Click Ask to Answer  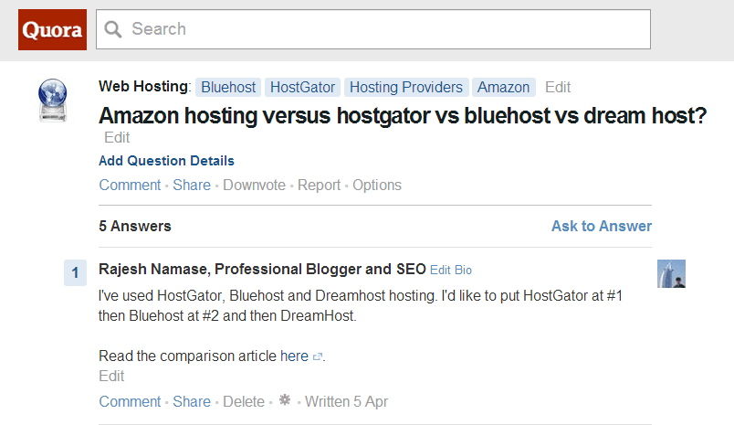pos(602,226)
